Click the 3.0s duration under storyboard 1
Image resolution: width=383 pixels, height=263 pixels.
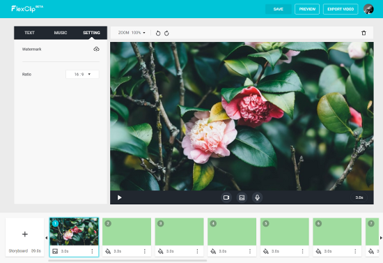pyautogui.click(x=65, y=251)
